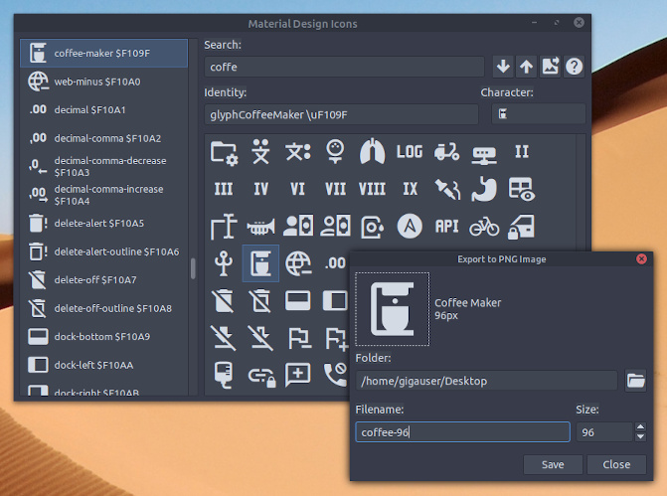This screenshot has height=496, width=667.
Task: Select 'decimal-comma-decrease $F10A3' list row
Action: (x=103, y=166)
